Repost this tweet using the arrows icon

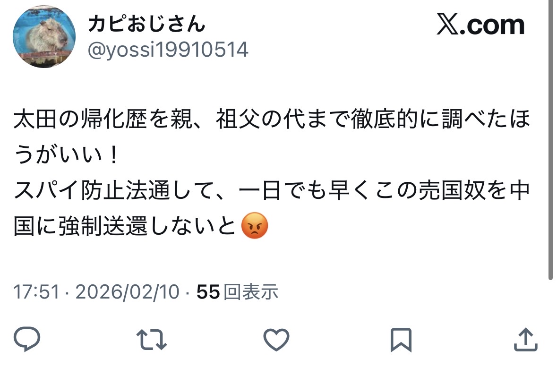click(x=152, y=340)
